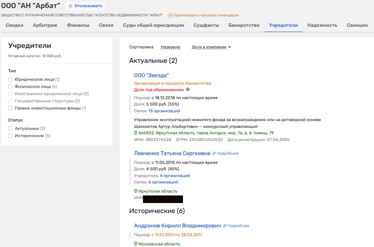The height and width of the screenshot is (247, 374).
Task: Enable the Юридические лица checkbox
Action: (11, 80)
